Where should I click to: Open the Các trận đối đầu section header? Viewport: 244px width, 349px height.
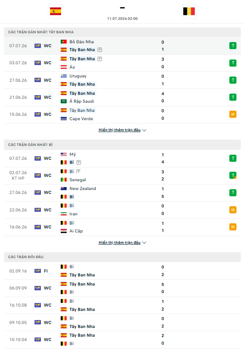pyautogui.click(x=122, y=257)
